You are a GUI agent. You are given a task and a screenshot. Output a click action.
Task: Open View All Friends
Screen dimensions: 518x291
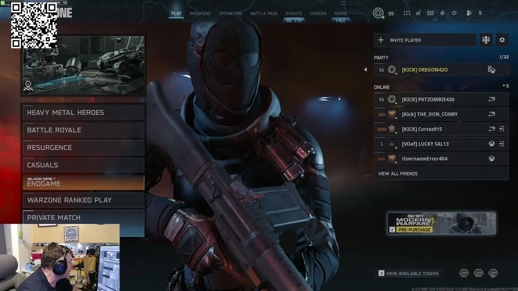click(441, 173)
